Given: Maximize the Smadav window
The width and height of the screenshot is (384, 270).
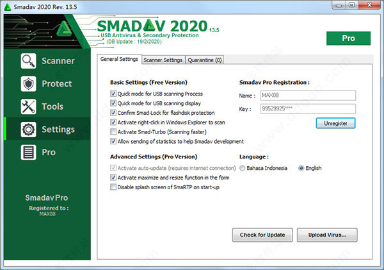Looking at the screenshot, I should 352,5.
